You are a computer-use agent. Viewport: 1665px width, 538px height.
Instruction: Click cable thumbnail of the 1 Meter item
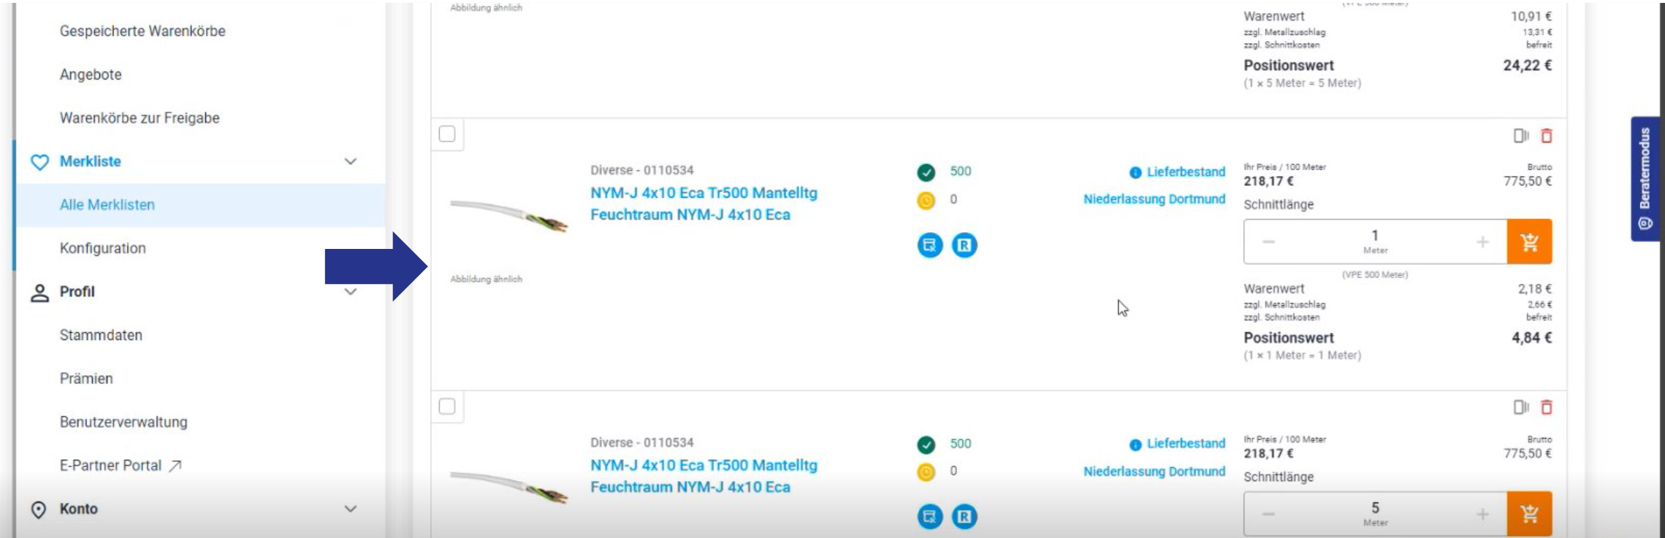(x=509, y=215)
